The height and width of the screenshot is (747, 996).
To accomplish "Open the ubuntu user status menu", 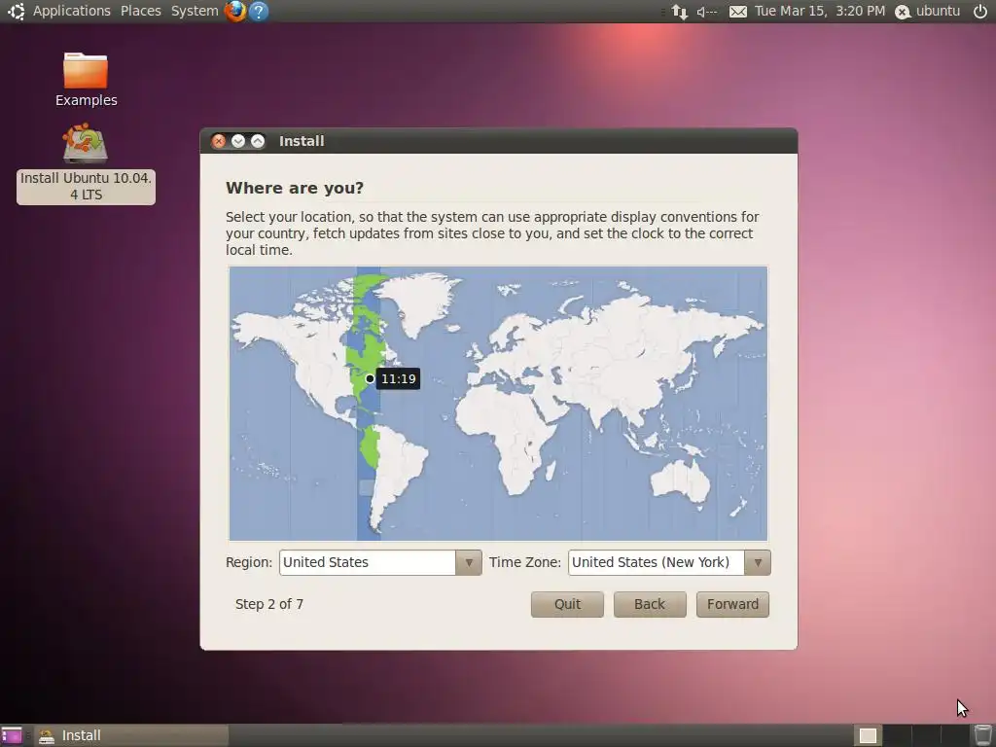I will click(927, 11).
